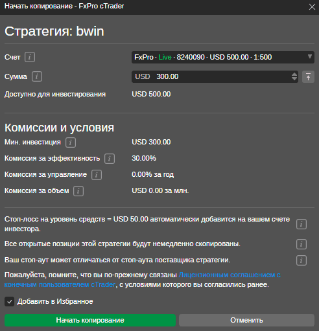The width and height of the screenshot is (319, 331).
Task: Show info for Комиссия за управление
Action: coord(97,175)
